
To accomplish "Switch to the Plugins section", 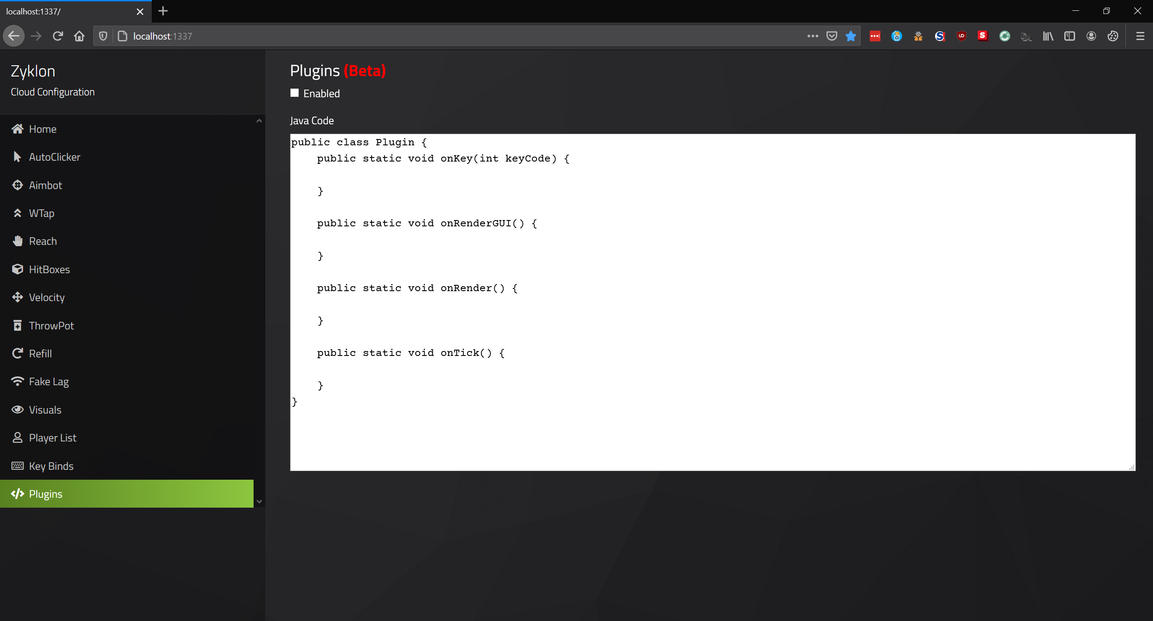I will point(45,494).
